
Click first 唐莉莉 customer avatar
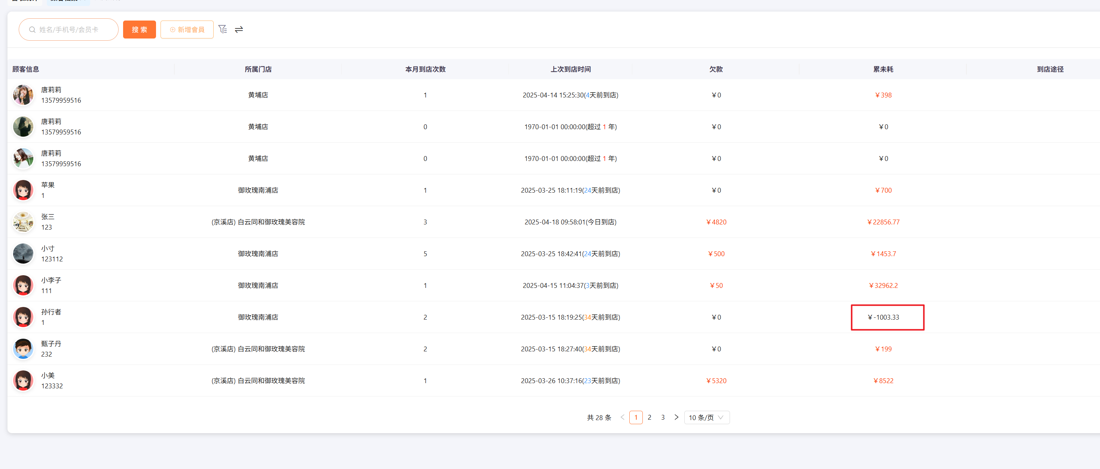click(x=23, y=94)
